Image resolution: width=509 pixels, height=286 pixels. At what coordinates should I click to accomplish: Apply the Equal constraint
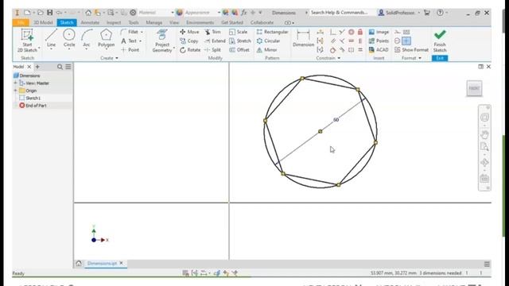point(360,50)
